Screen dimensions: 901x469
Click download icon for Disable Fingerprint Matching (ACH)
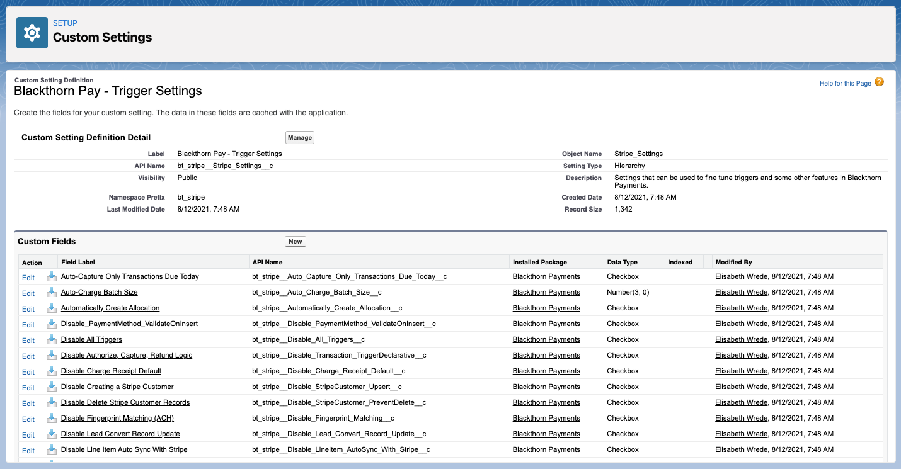(51, 418)
